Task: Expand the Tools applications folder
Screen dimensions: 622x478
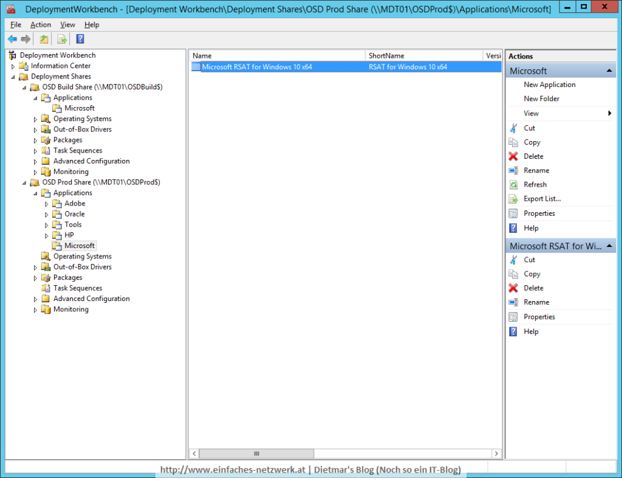Action: point(46,224)
